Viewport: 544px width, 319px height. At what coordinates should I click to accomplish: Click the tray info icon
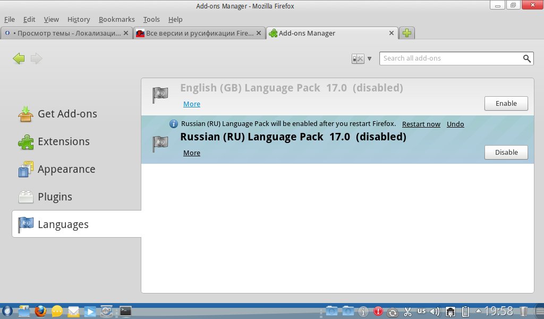363,312
